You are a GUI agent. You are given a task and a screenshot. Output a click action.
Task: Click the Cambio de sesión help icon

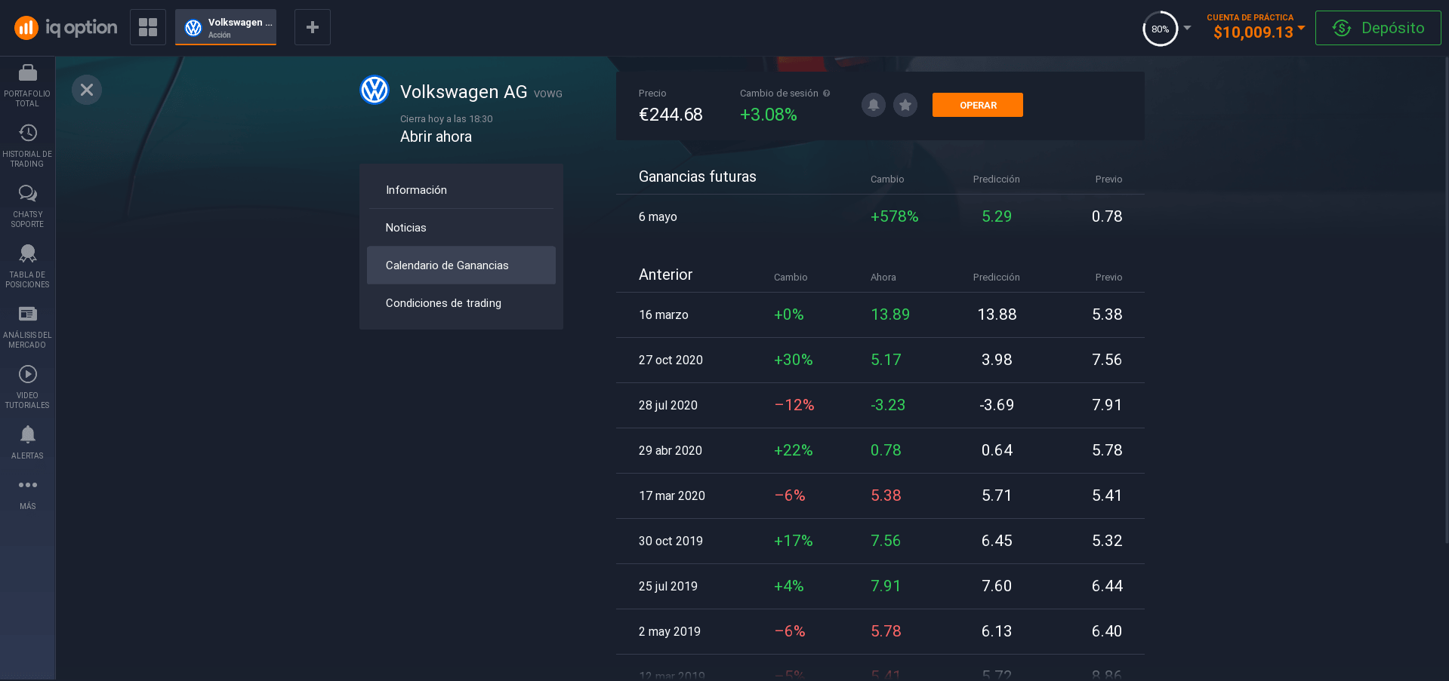click(x=827, y=94)
